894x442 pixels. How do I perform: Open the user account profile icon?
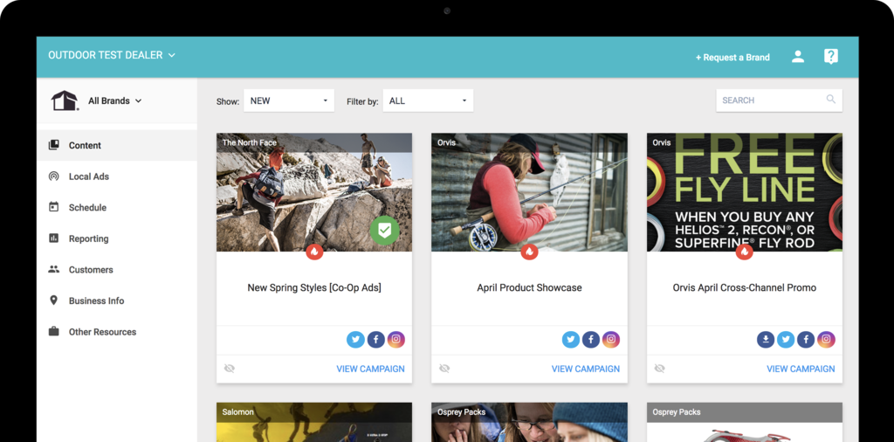[798, 57]
